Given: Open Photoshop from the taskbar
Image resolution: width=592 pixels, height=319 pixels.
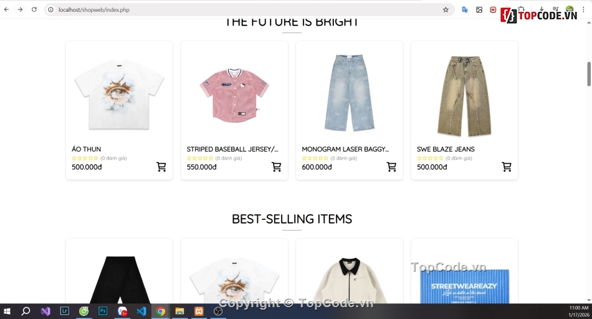Looking at the screenshot, I should tap(103, 311).
